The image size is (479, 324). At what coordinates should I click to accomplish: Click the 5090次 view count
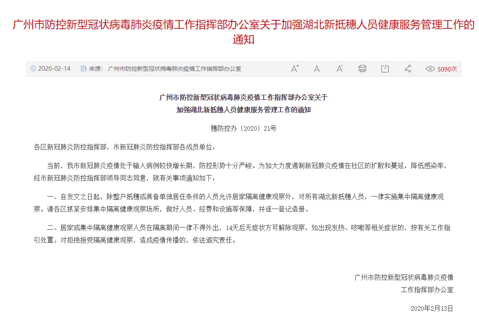coord(447,69)
